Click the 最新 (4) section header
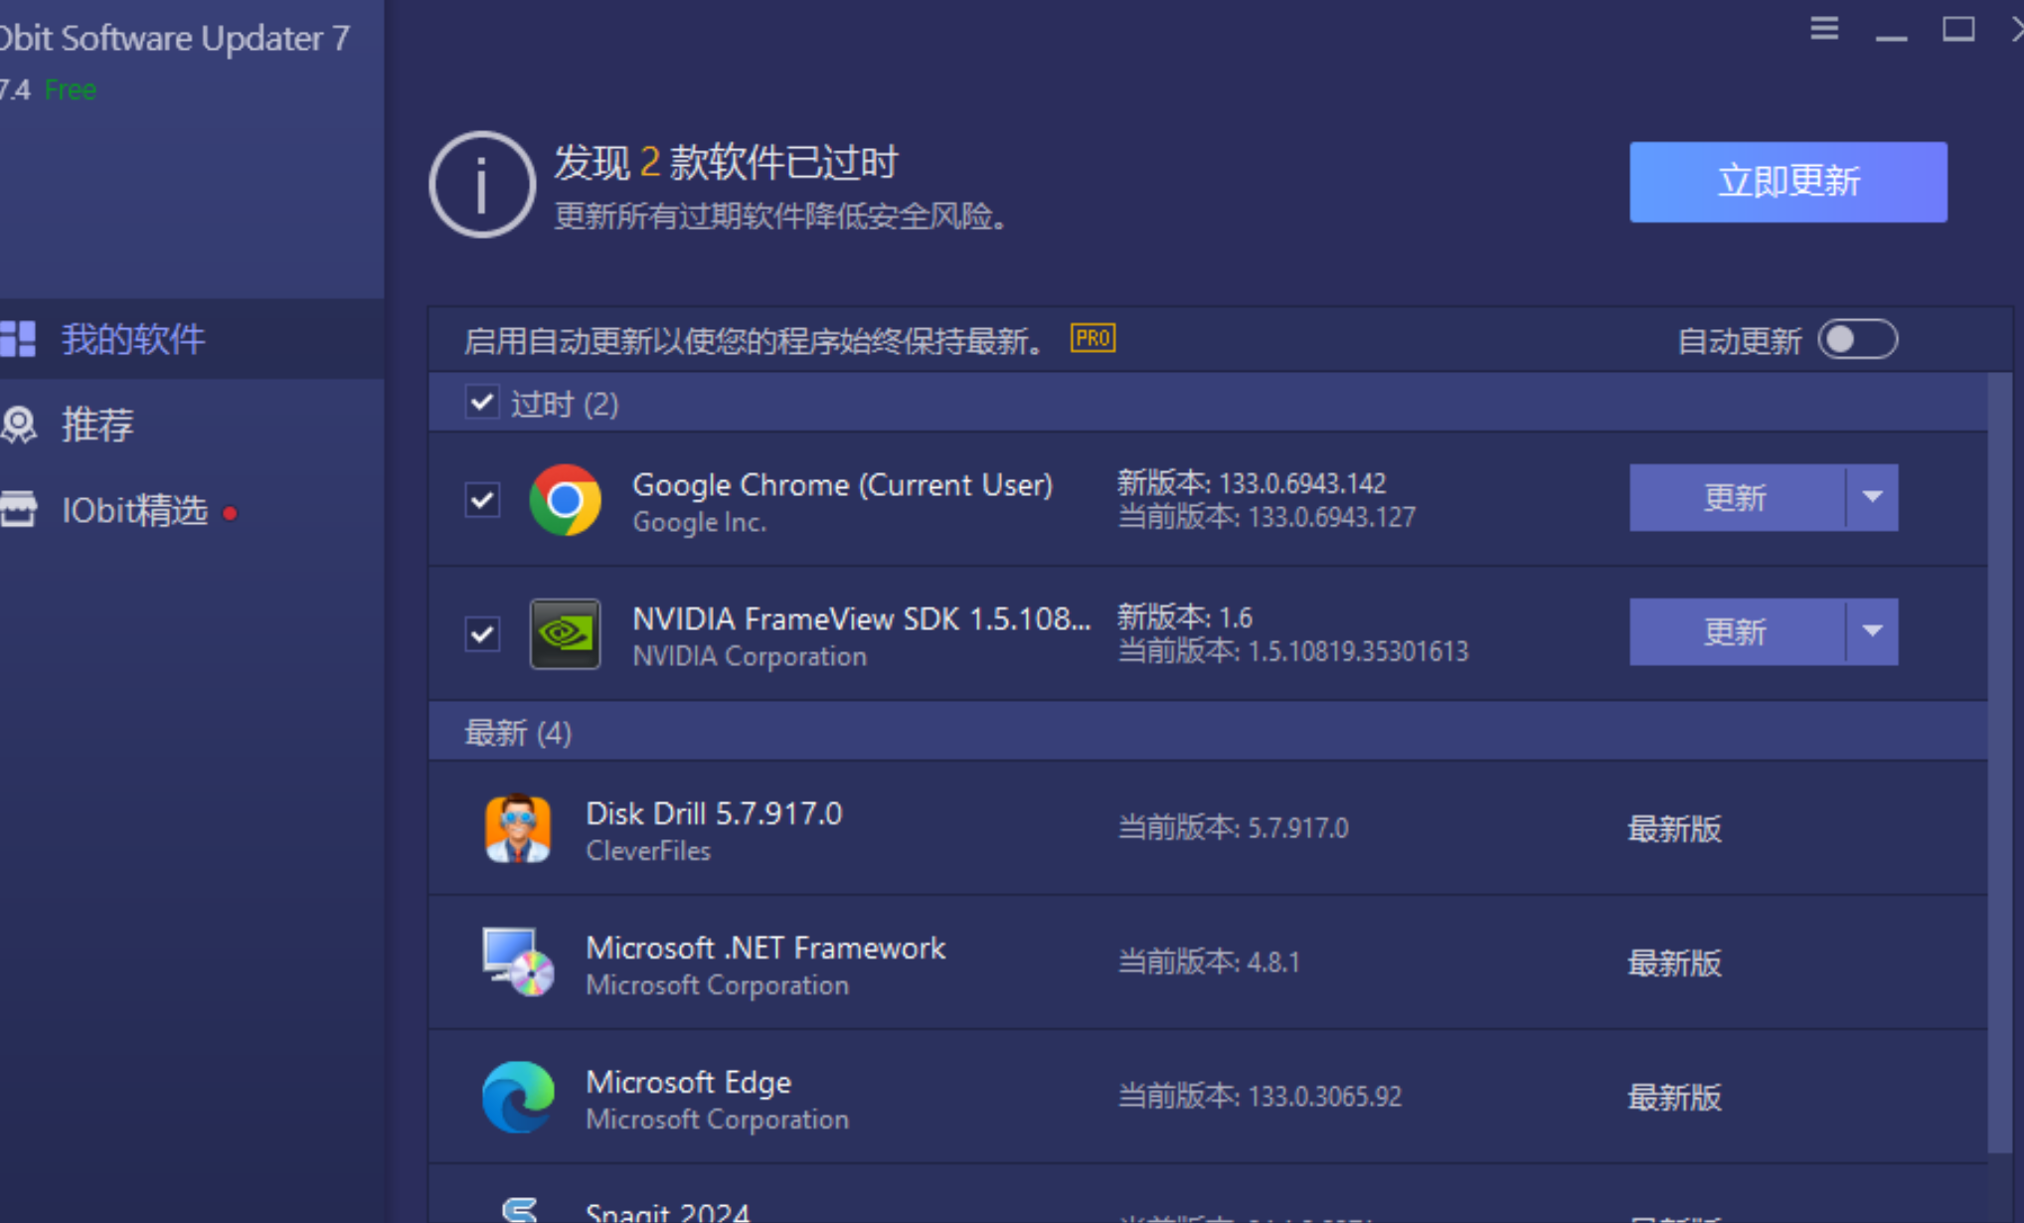 1208,733
